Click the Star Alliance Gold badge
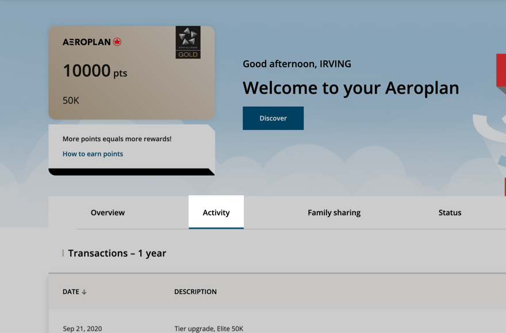 tap(188, 42)
